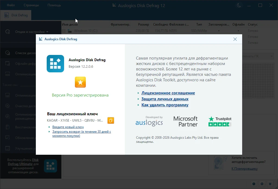Switch to the Disk Defrag tab

(16, 15)
